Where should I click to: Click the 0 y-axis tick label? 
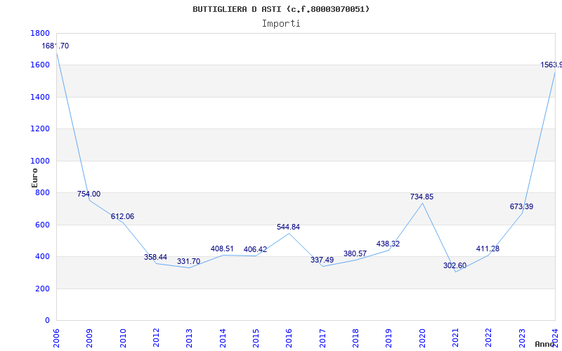tap(47, 321)
